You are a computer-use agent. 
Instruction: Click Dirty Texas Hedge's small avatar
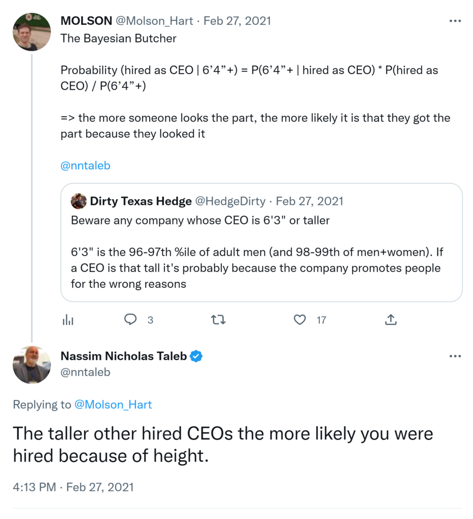[79, 201]
